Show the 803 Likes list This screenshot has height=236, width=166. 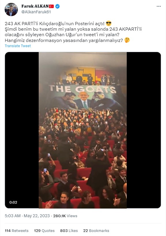click(69, 231)
